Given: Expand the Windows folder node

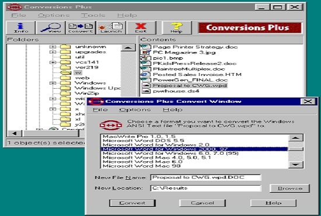Looking at the screenshot, I should [x=53, y=83].
